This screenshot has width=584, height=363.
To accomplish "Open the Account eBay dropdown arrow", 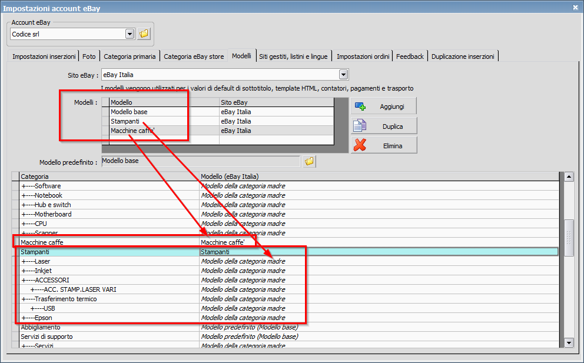I will click(x=130, y=34).
